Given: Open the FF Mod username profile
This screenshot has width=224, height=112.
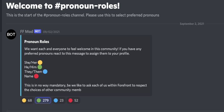Looking at the screenshot, I should (x=26, y=31).
